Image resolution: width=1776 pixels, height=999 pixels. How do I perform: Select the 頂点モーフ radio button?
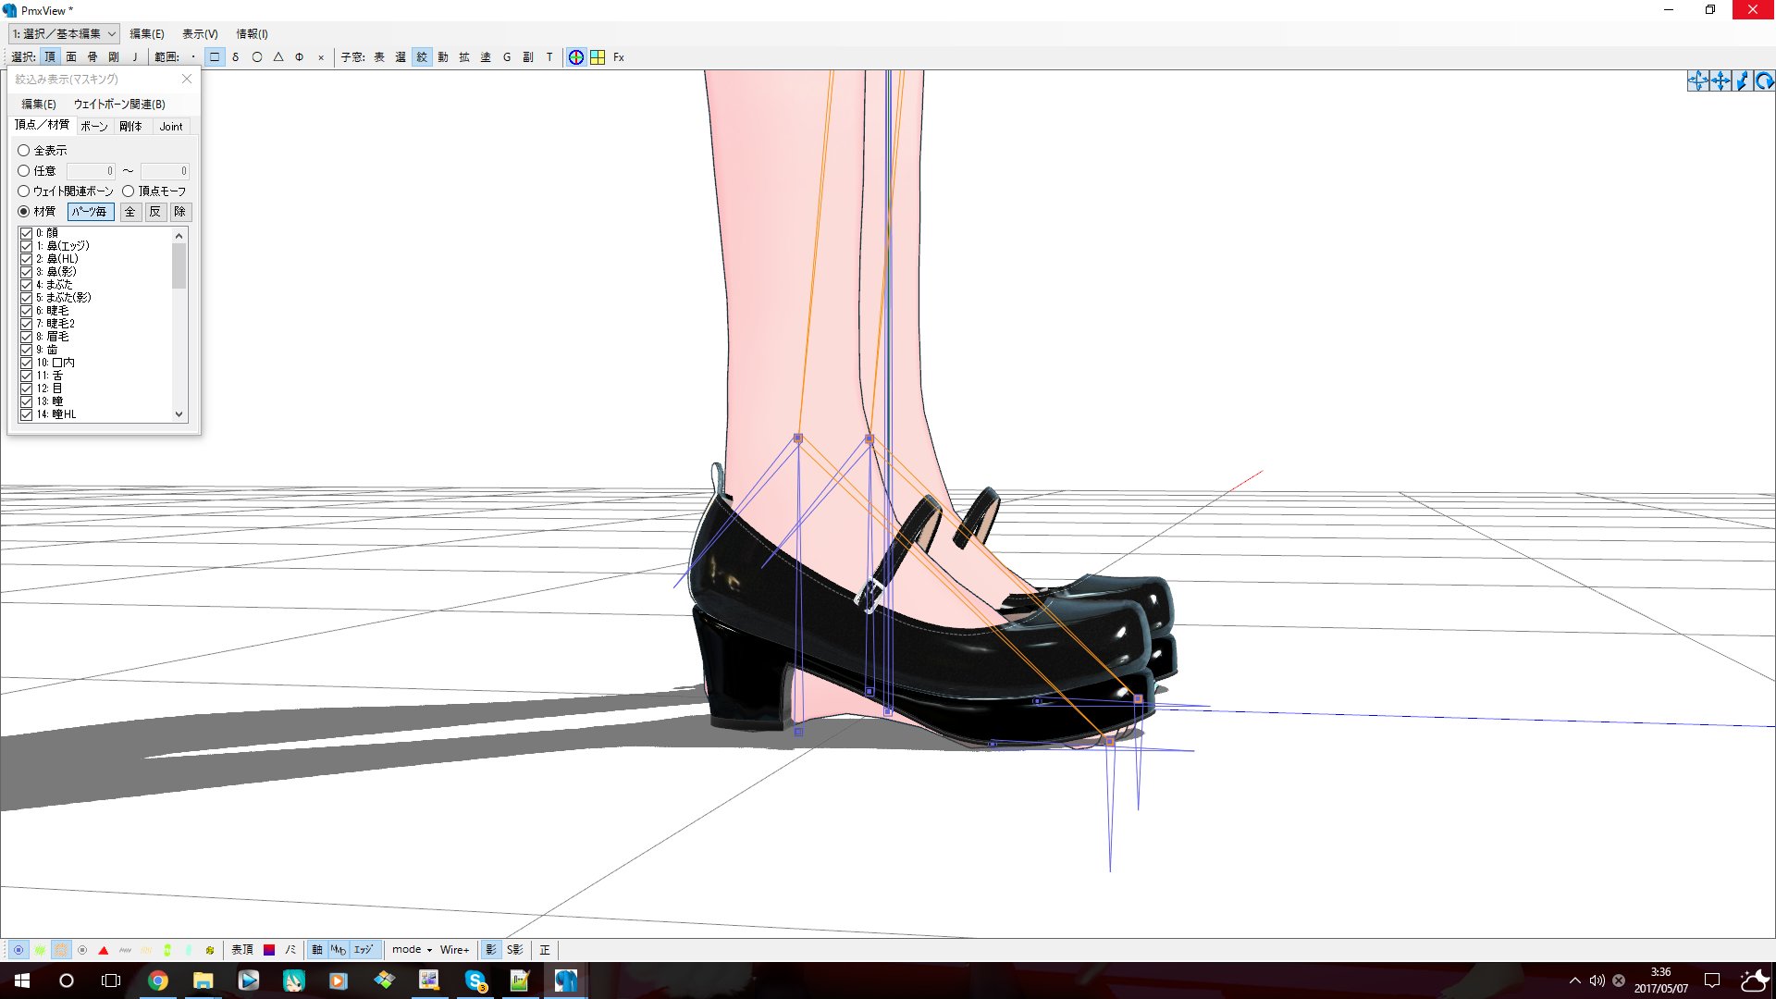(129, 191)
